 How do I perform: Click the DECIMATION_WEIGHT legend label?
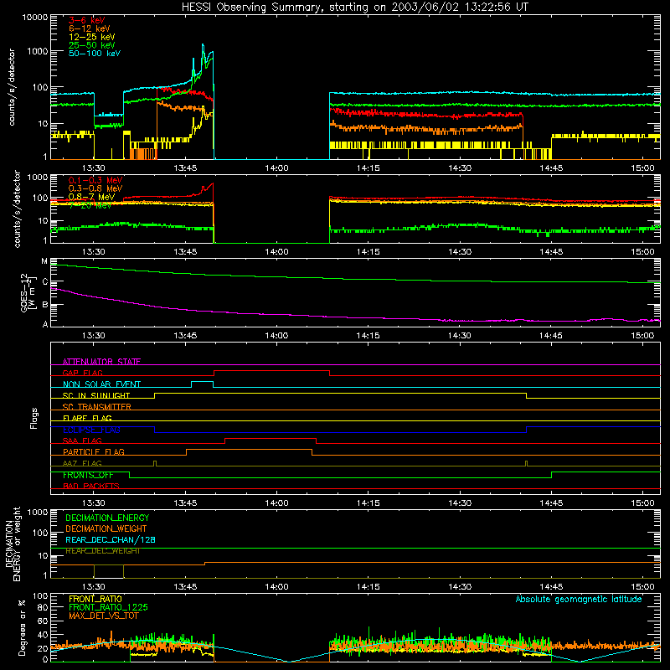pyautogui.click(x=106, y=529)
